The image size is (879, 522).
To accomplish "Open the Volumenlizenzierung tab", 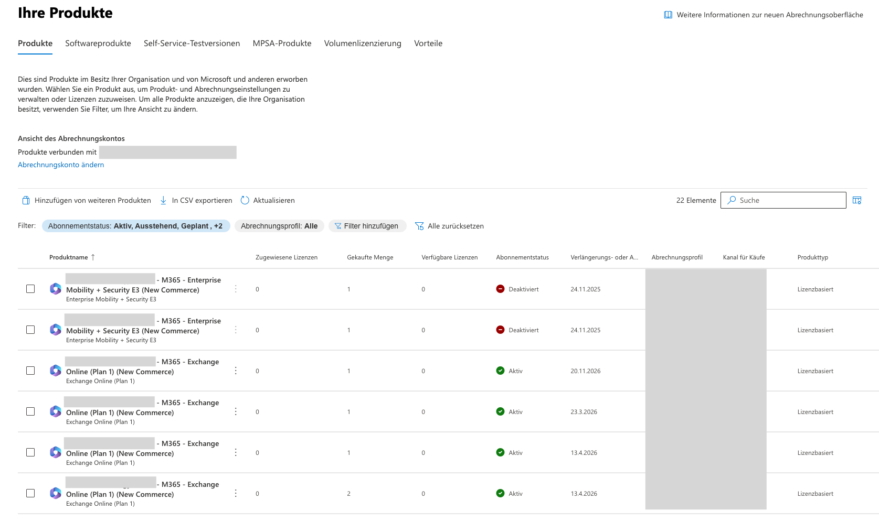I will [x=362, y=43].
